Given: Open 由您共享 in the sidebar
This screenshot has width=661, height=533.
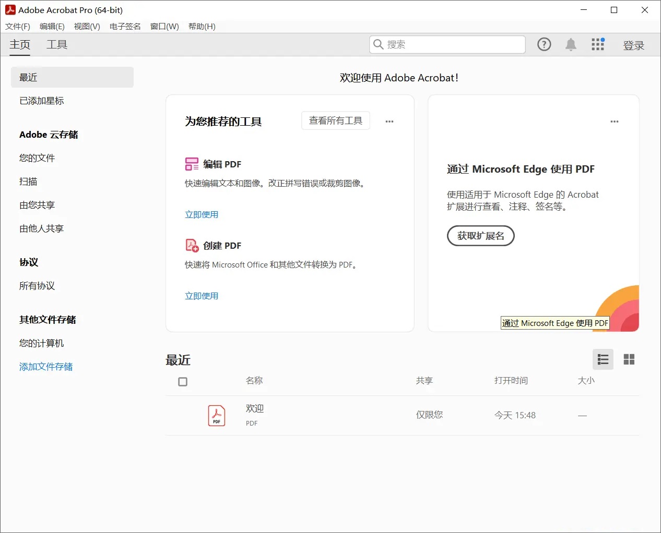Looking at the screenshot, I should pos(37,205).
